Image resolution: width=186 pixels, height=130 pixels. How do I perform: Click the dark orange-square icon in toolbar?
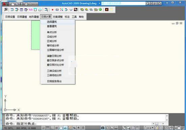click(107, 10)
